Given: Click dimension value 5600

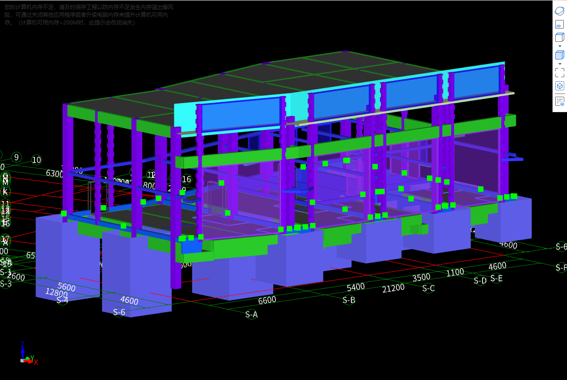Looking at the screenshot, I should 66,287.
